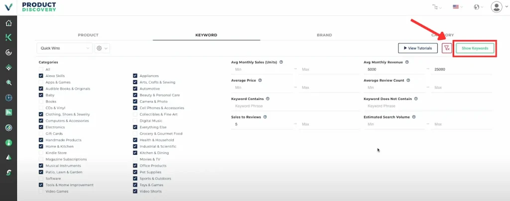Enable the Apps & Games category

41,82
